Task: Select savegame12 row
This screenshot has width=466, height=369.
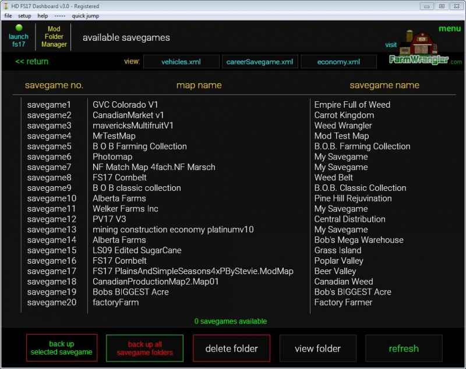Action: [x=52, y=219]
